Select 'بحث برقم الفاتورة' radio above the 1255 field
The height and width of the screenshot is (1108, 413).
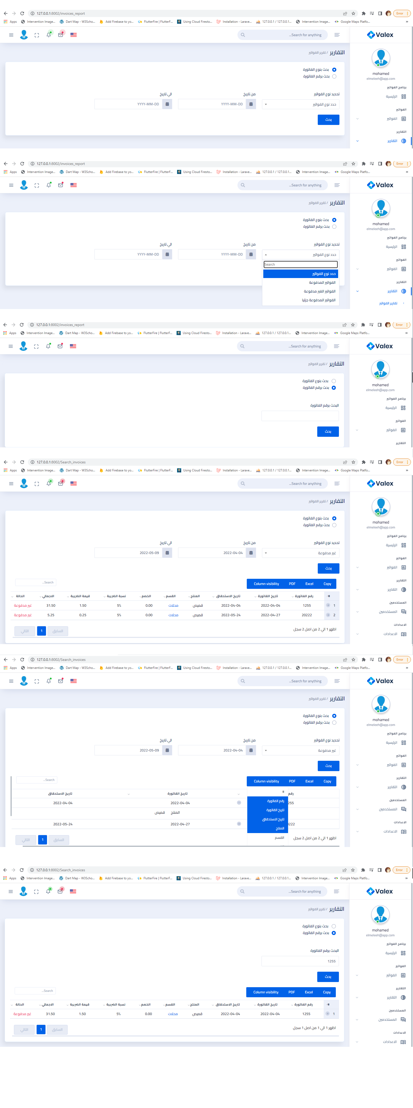[334, 933]
